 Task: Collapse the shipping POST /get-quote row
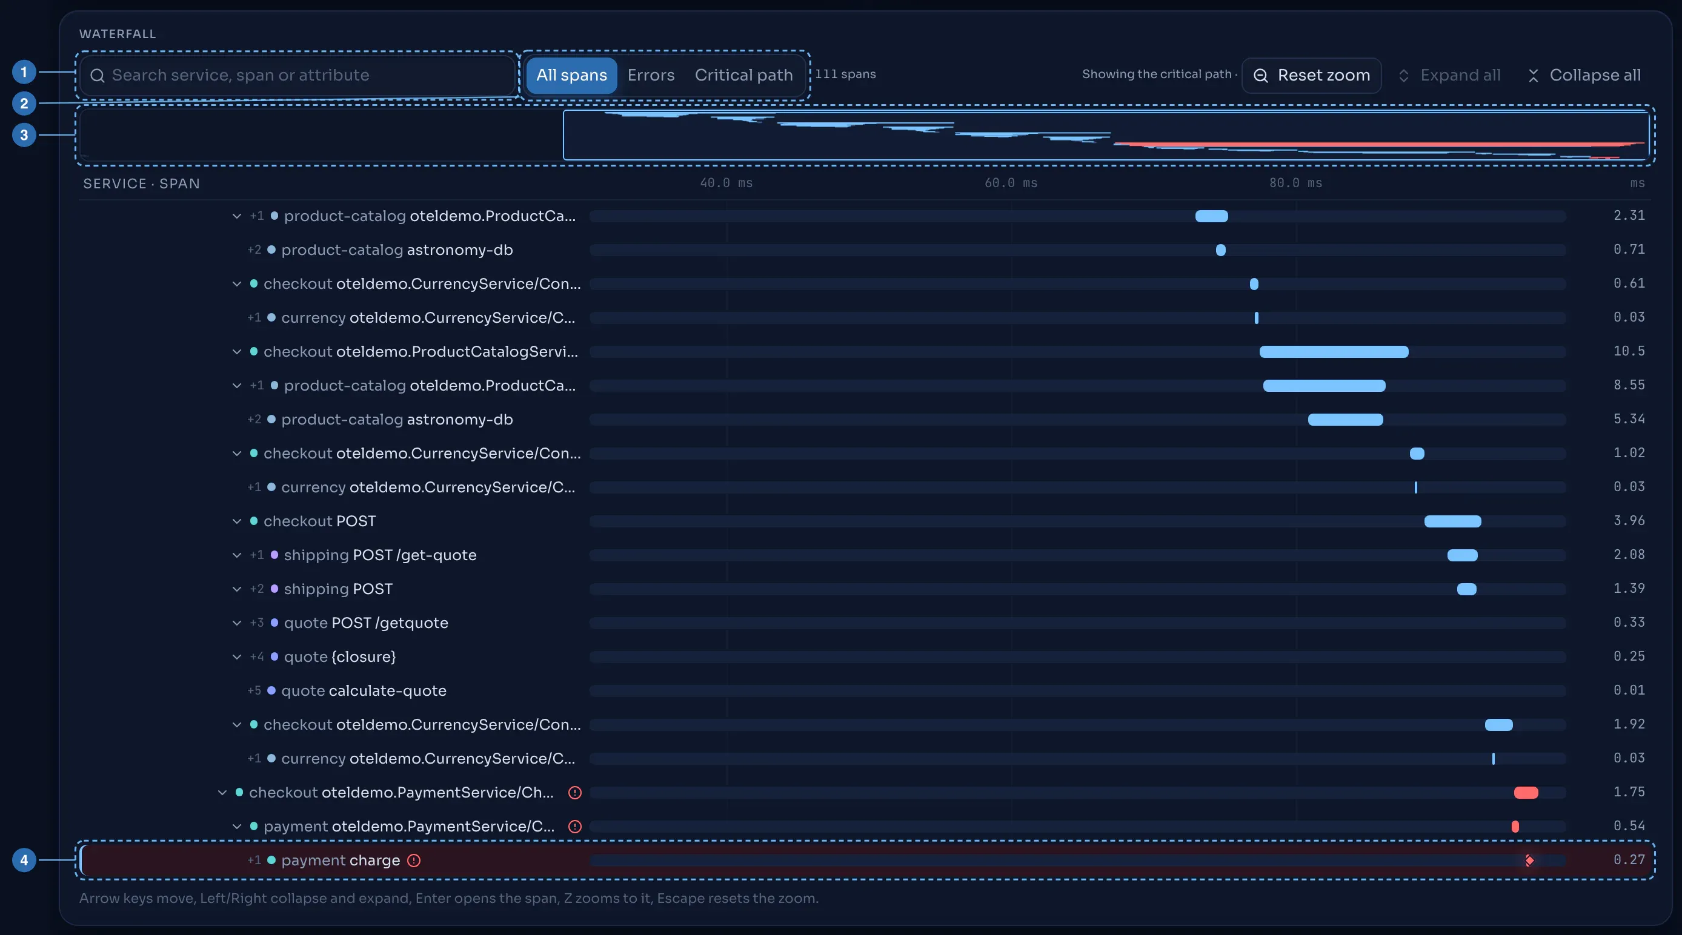coord(237,555)
